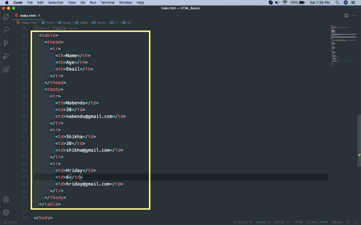Open the notifications bell in status bar
Image resolution: width=361 pixels, height=225 pixels.
355,222
